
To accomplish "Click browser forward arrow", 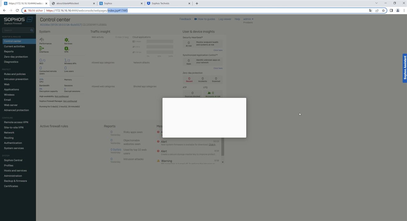I will click(x=11, y=10).
